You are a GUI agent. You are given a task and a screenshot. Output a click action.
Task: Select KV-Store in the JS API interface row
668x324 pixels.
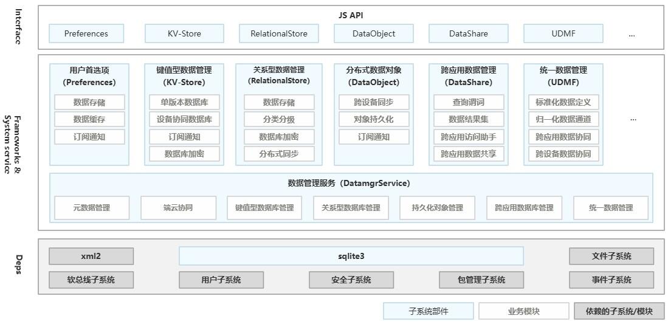tap(184, 33)
